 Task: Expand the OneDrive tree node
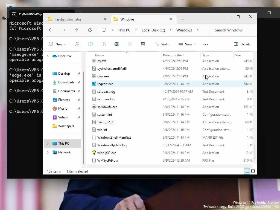coord(48,56)
